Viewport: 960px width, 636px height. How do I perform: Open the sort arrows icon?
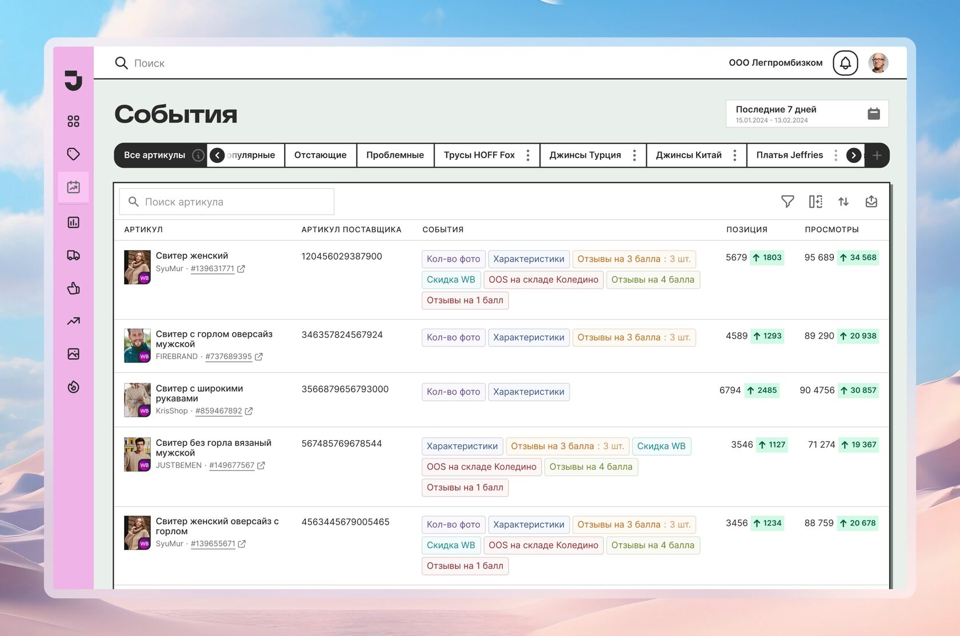coord(843,202)
